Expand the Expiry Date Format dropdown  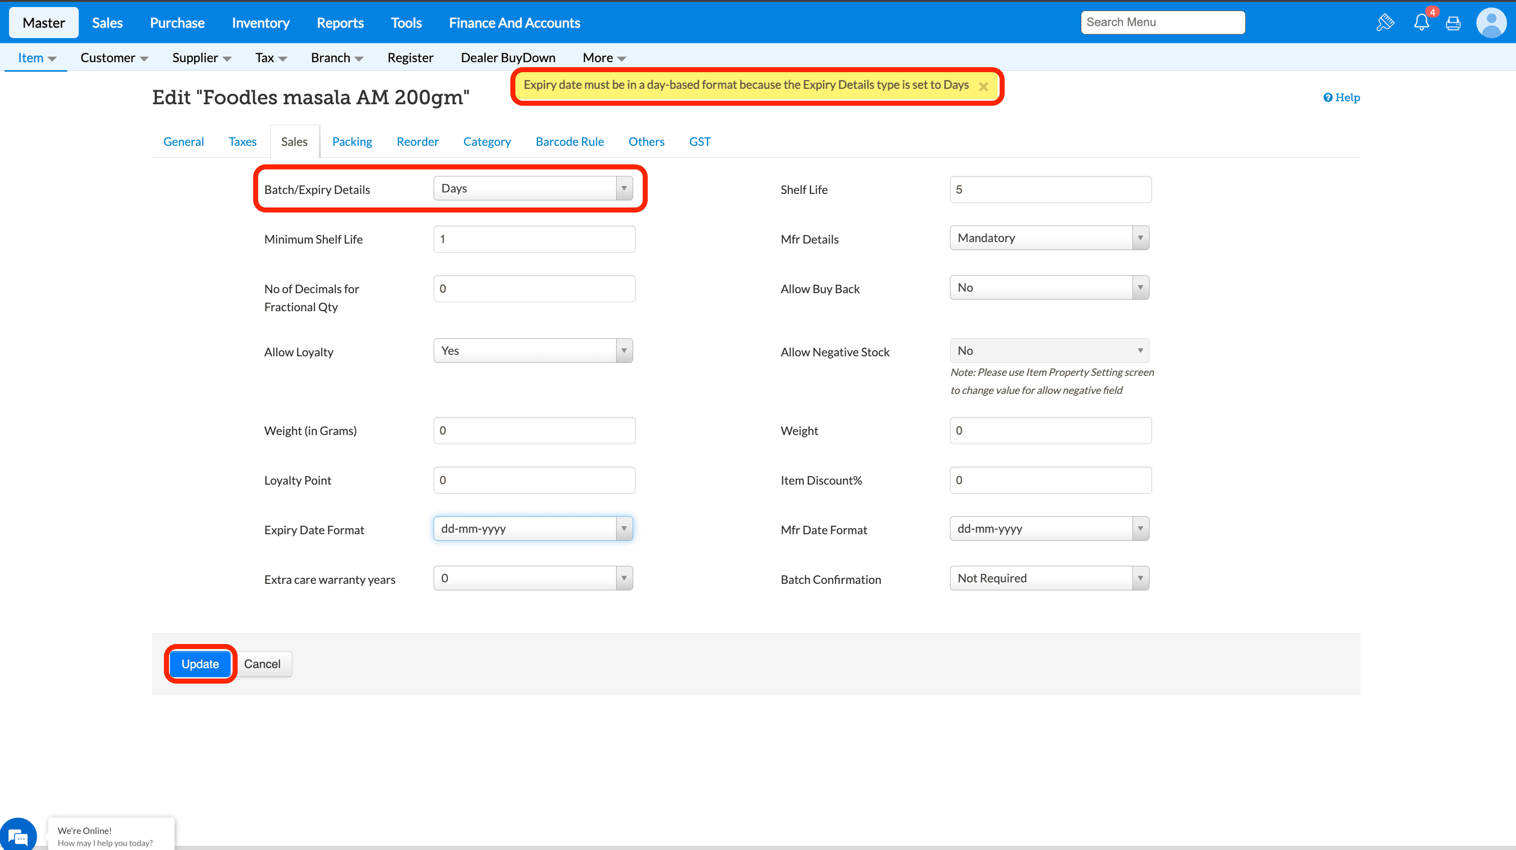(x=532, y=528)
